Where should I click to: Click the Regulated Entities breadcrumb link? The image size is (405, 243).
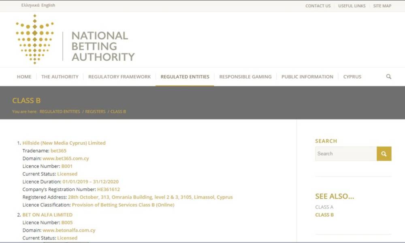click(60, 111)
